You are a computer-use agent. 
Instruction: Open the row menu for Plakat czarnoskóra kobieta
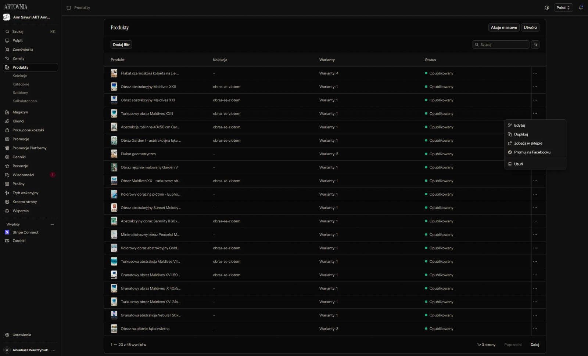coord(535,73)
